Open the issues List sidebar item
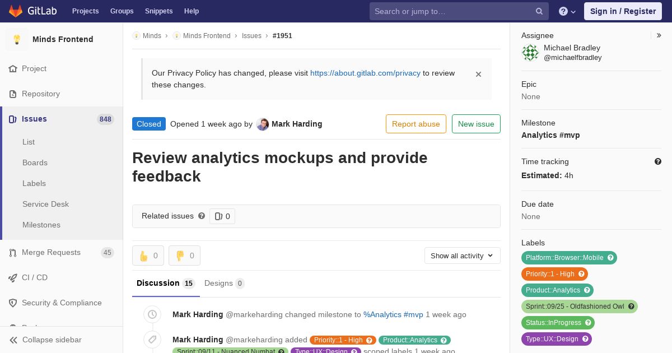The image size is (672, 353). 29,142
